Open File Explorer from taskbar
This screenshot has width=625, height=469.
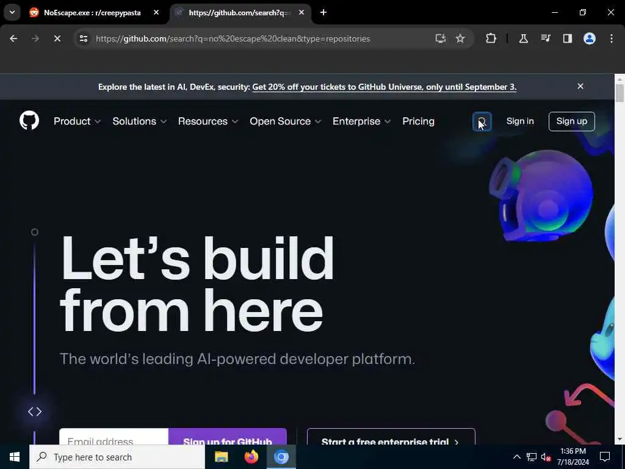click(x=221, y=457)
